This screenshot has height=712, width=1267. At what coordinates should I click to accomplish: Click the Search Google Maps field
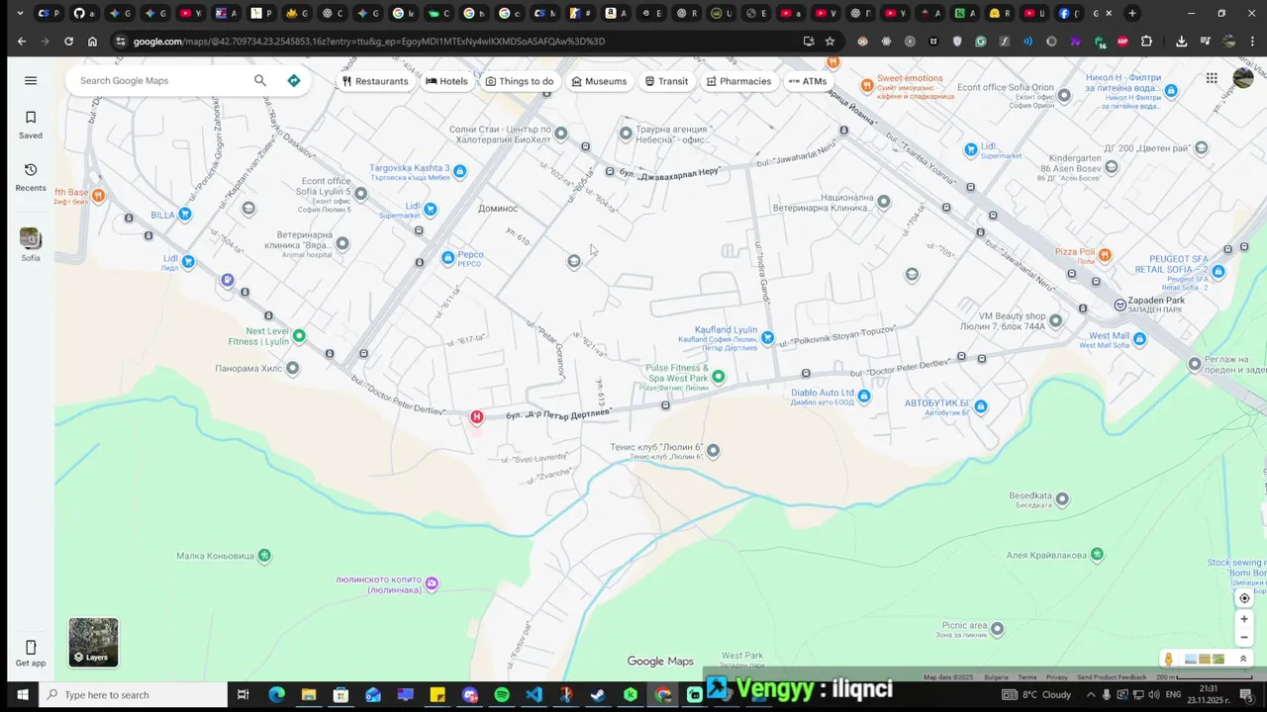click(160, 81)
